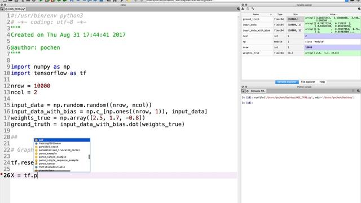Sort variables by Value column header
Viewport: 361px width, 203px height.
click(332, 14)
